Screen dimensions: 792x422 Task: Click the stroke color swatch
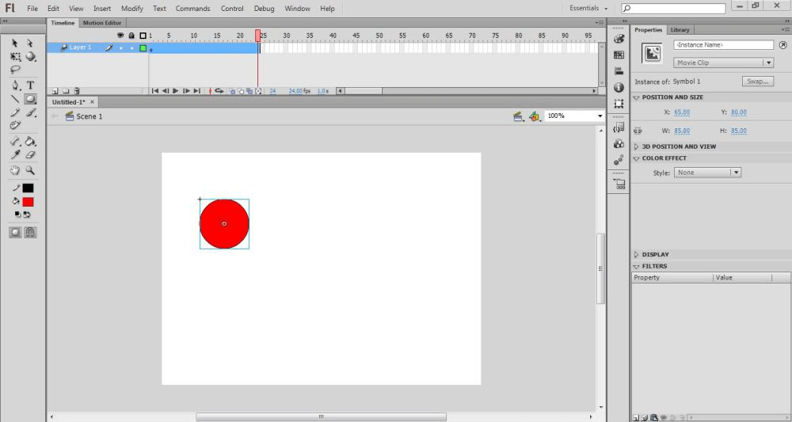[28, 188]
